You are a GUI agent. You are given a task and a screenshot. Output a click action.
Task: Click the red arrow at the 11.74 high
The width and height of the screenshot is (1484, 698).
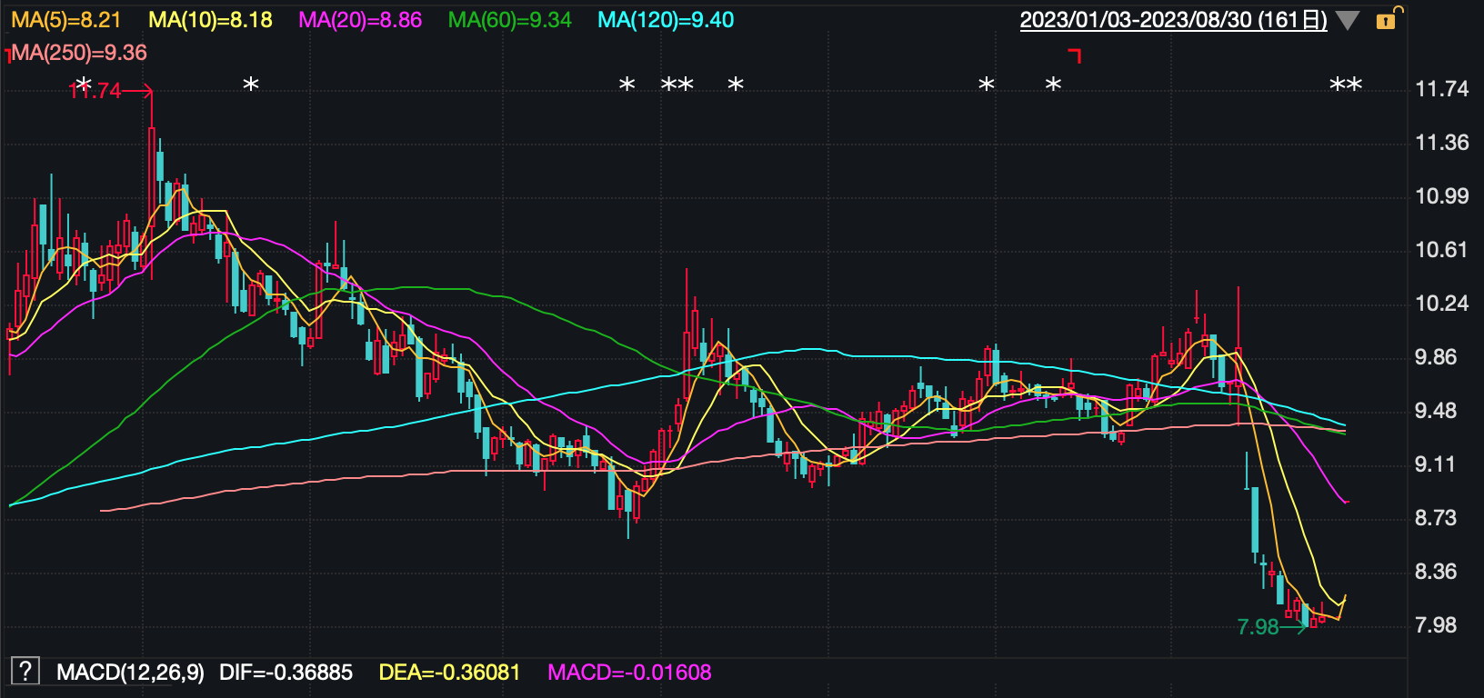(x=136, y=91)
